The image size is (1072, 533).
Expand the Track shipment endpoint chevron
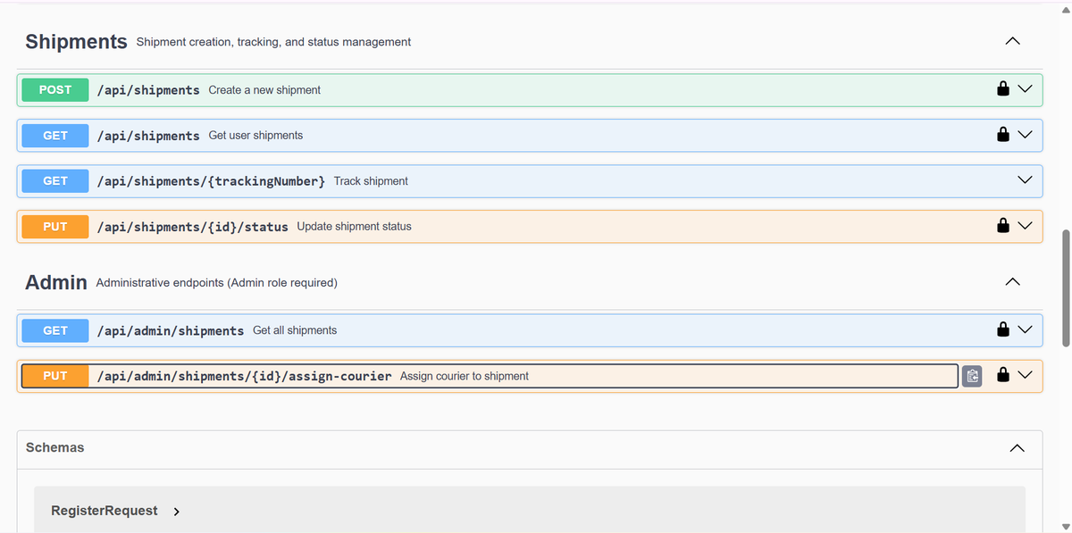point(1025,180)
